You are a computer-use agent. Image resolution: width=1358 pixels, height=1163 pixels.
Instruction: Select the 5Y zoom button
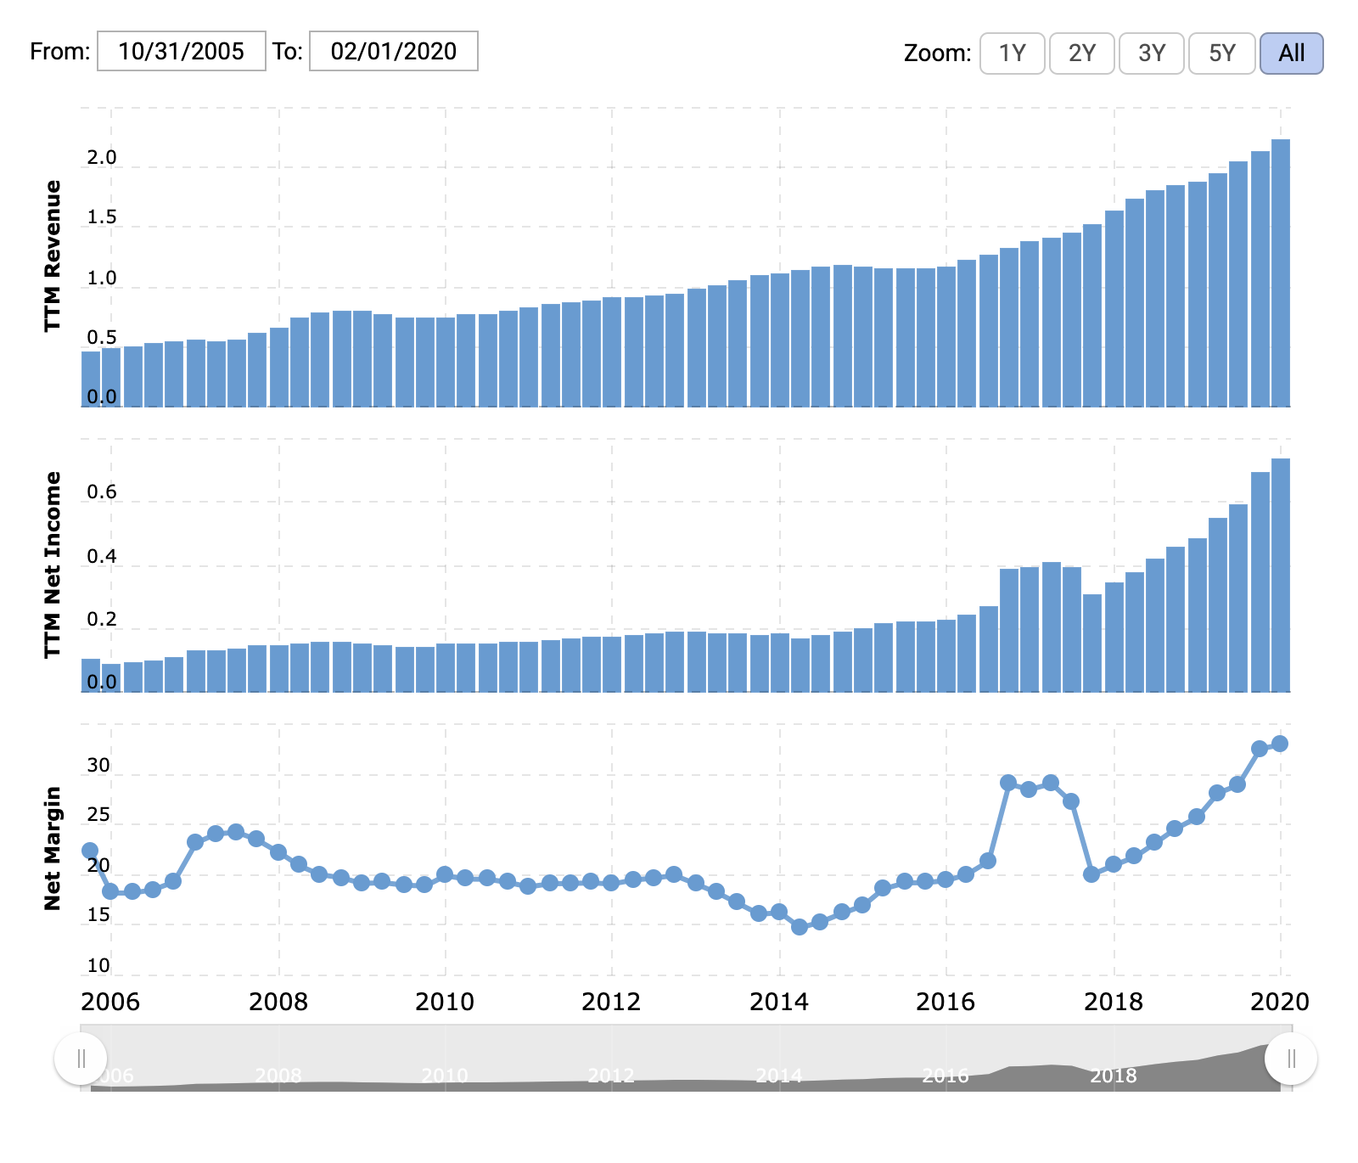coord(1222,53)
